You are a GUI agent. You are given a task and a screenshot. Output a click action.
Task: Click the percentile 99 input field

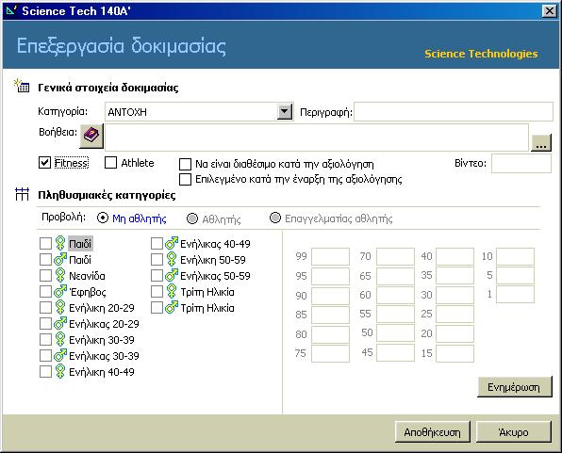point(330,256)
